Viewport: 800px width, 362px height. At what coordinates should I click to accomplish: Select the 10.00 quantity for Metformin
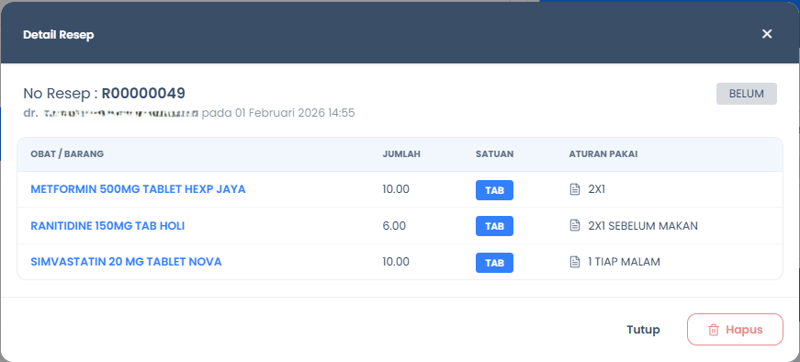[x=396, y=189]
